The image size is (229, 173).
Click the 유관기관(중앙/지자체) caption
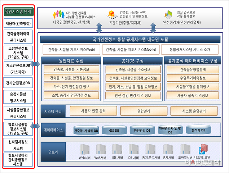(125, 23)
